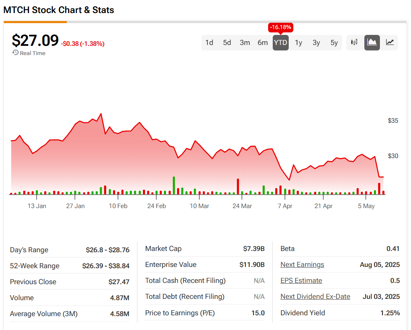Click the Total Debt (Recent Filing) N/A value
411x330 pixels.
pyautogui.click(x=259, y=297)
